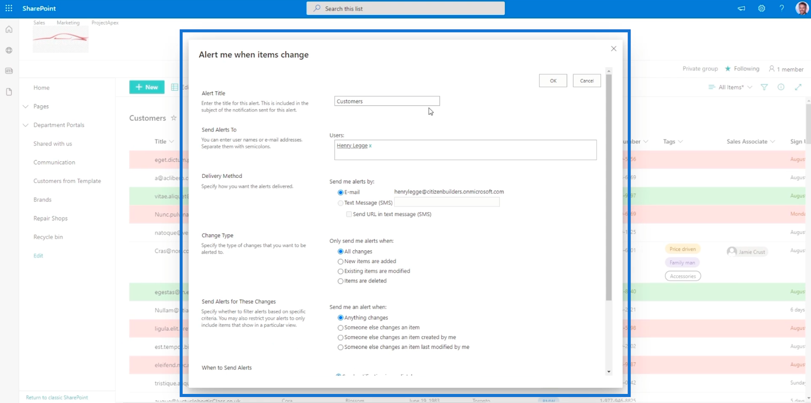Open the megaphone feedback icon

point(741,8)
